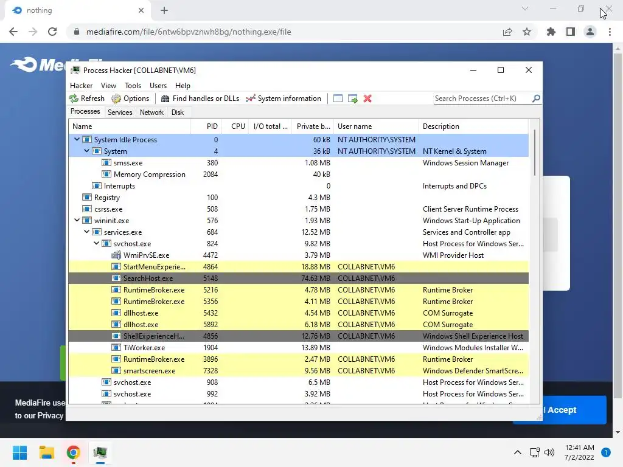623x467 pixels.
Task: Collapse the services.exe tree node
Action: [x=86, y=232]
